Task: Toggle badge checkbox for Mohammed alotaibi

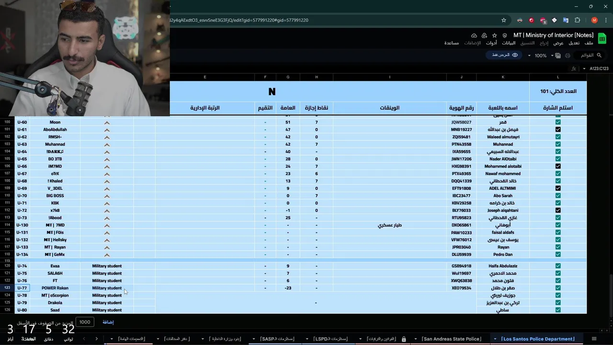Action: coord(558,166)
